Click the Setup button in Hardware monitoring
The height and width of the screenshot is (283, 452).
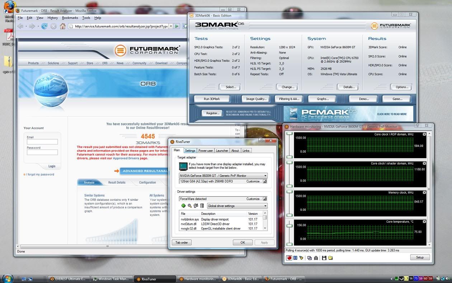pyautogui.click(x=420, y=258)
